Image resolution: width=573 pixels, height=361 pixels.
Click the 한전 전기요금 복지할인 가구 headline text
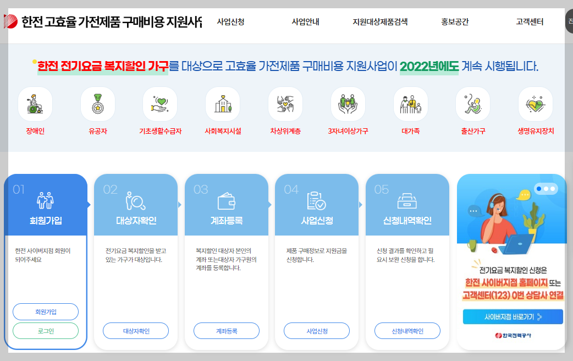[103, 66]
